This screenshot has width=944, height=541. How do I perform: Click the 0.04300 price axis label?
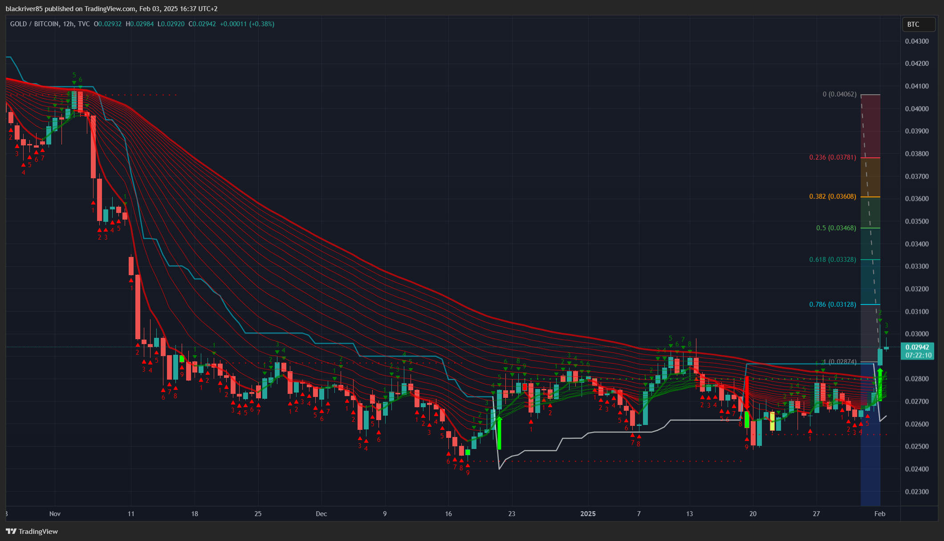(x=917, y=41)
